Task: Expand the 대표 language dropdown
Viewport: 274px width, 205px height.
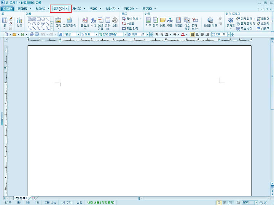Action: point(96,34)
